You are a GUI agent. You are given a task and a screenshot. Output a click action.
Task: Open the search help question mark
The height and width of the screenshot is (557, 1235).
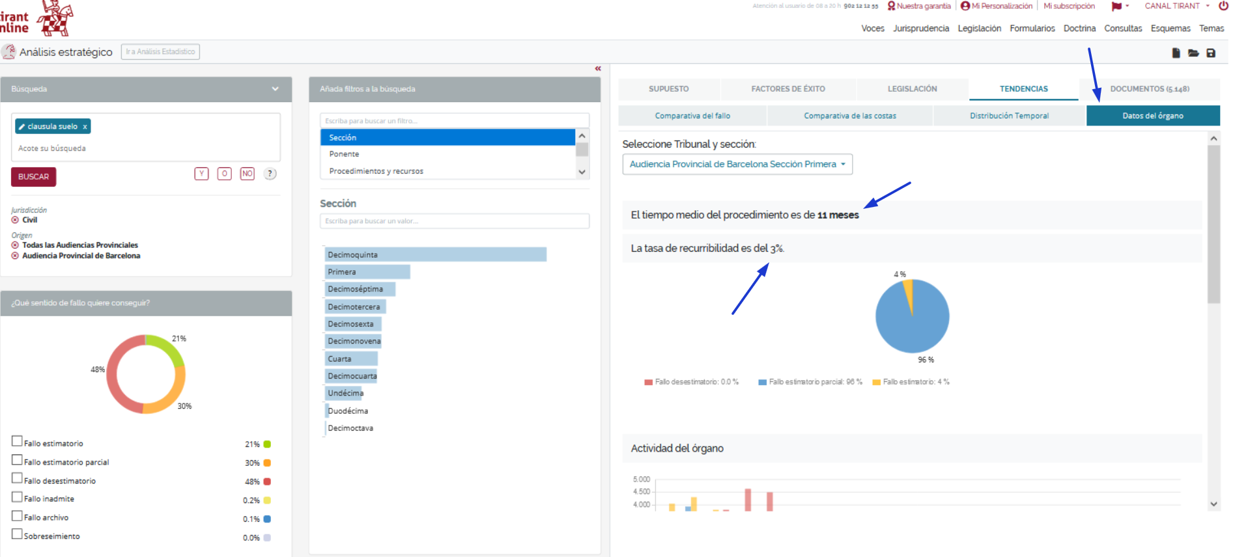[x=270, y=174]
